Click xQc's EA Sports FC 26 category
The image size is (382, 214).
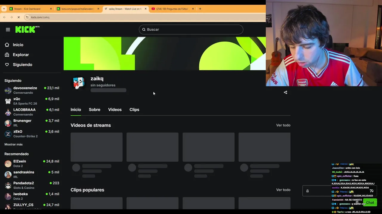[25, 104]
